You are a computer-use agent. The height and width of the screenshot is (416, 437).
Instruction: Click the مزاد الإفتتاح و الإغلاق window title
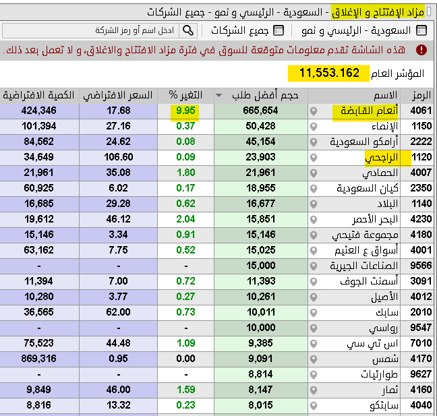pyautogui.click(x=378, y=12)
